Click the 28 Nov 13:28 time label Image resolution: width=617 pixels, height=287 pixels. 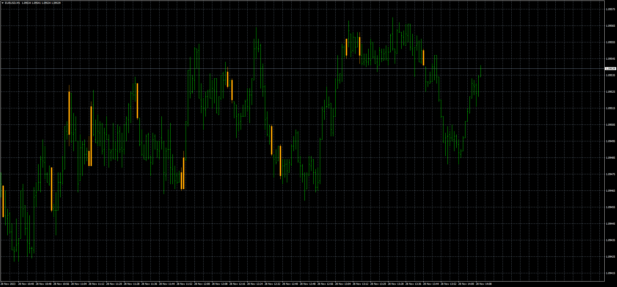396,284
